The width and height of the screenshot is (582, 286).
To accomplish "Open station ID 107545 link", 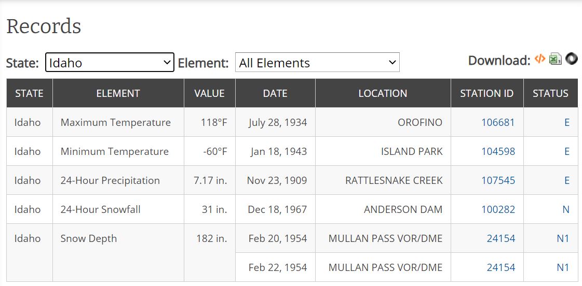I will [x=498, y=181].
